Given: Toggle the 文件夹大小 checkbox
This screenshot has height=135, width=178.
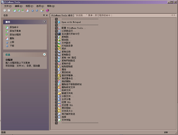Looking at the screenshot, I should (56, 111).
